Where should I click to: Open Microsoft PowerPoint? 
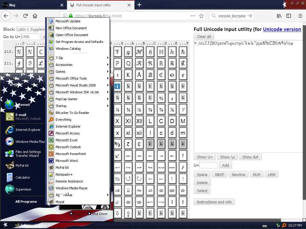coord(71,154)
